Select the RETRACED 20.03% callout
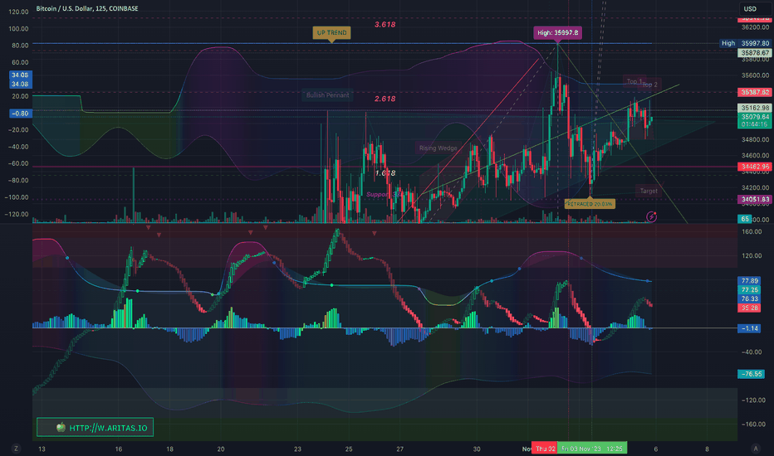The width and height of the screenshot is (774, 456). [590, 204]
